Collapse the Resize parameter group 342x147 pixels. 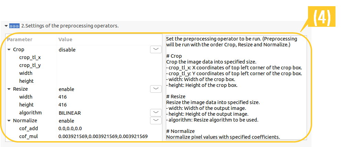pos(9,89)
